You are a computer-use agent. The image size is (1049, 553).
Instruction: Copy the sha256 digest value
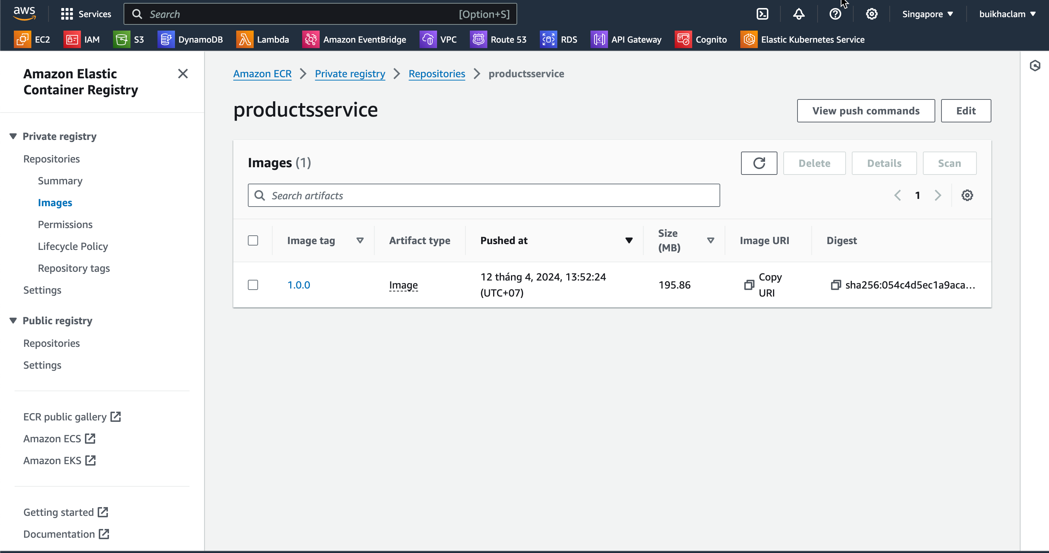pos(836,285)
